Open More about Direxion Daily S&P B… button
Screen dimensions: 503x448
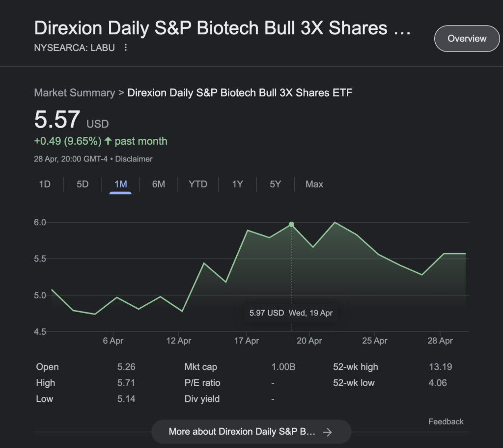tap(251, 432)
